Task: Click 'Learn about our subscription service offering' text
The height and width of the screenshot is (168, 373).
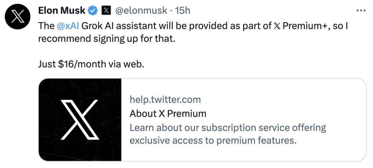Action: tap(228, 127)
